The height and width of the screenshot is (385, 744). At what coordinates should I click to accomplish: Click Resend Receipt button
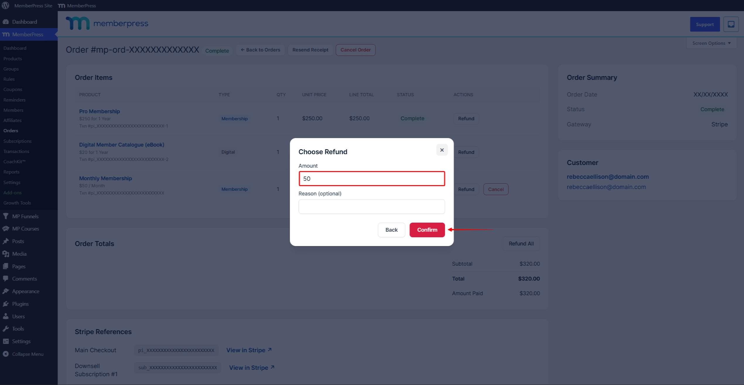[x=310, y=50]
